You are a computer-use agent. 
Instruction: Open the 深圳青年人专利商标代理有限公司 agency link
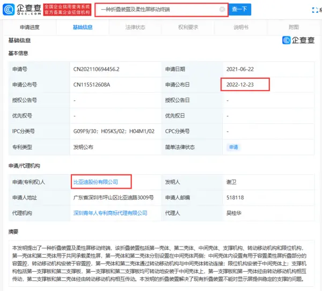coord(110,213)
